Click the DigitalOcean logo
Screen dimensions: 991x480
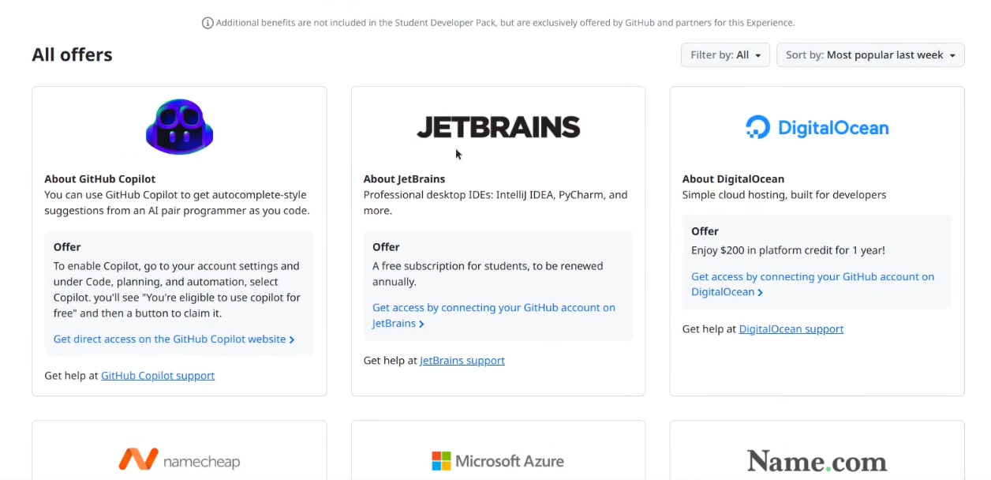tap(817, 127)
